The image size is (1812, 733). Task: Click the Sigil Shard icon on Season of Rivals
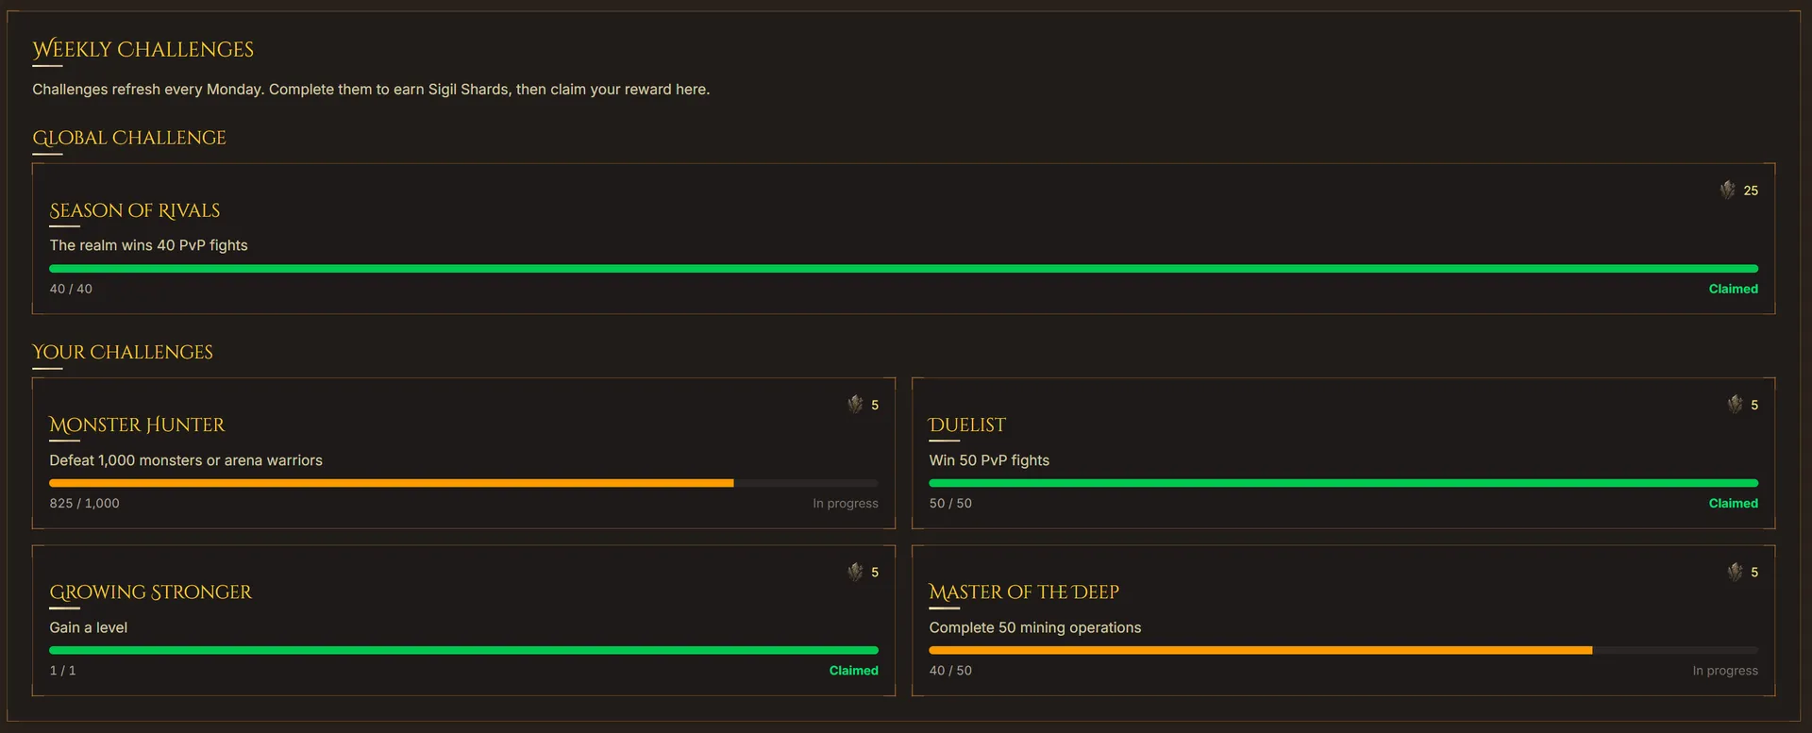tap(1727, 190)
